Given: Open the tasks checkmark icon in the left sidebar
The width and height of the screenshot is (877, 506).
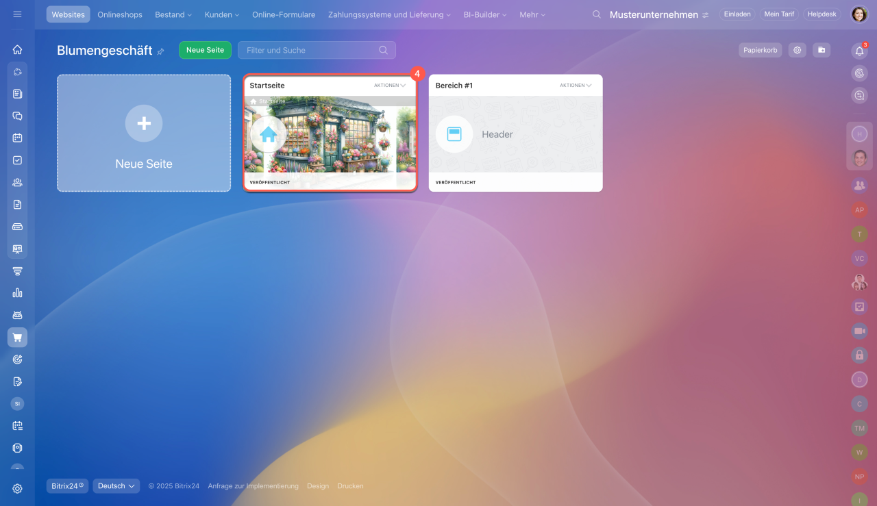Looking at the screenshot, I should 17,160.
